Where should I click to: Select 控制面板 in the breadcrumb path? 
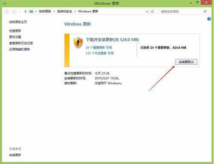point(45,12)
